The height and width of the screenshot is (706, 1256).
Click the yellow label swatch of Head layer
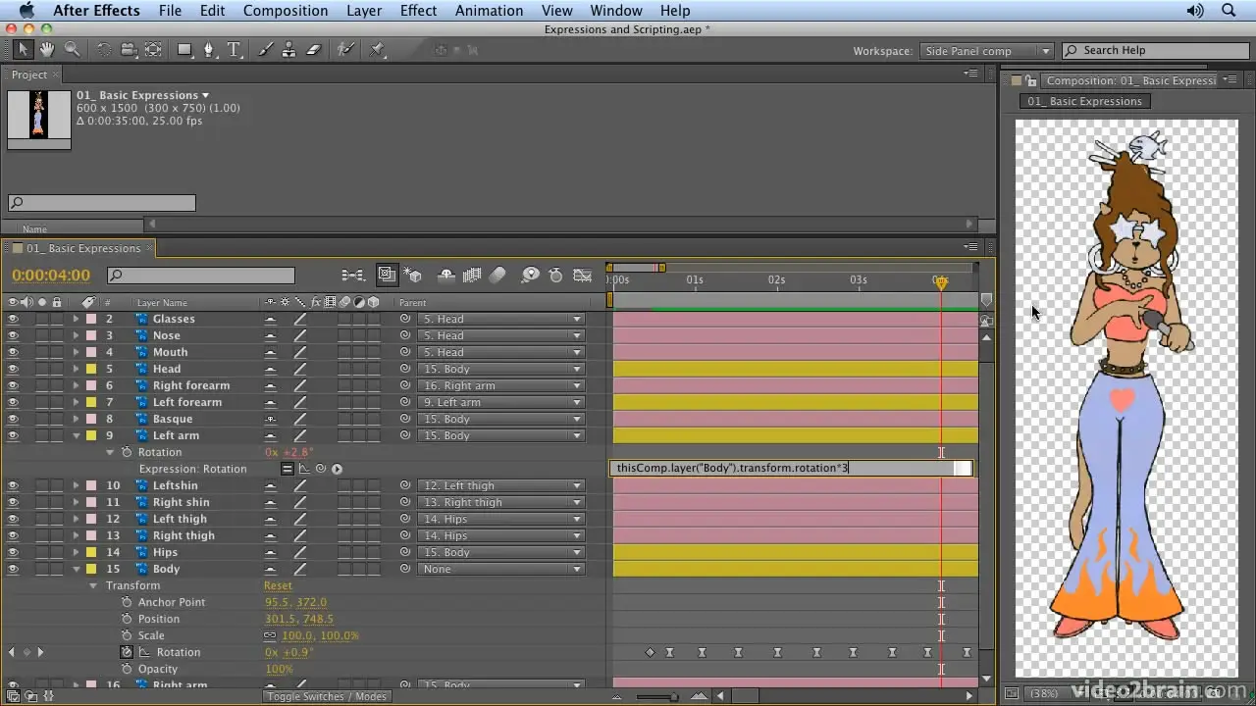pos(91,369)
